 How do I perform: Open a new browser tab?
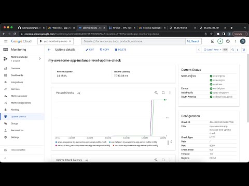point(231,28)
